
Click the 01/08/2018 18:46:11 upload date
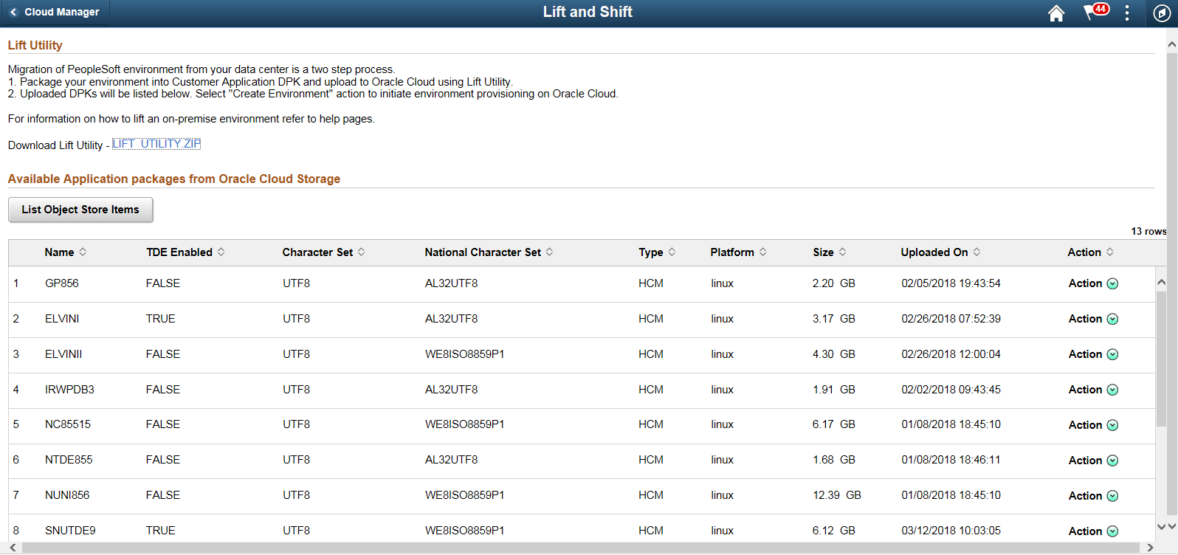pos(951,460)
